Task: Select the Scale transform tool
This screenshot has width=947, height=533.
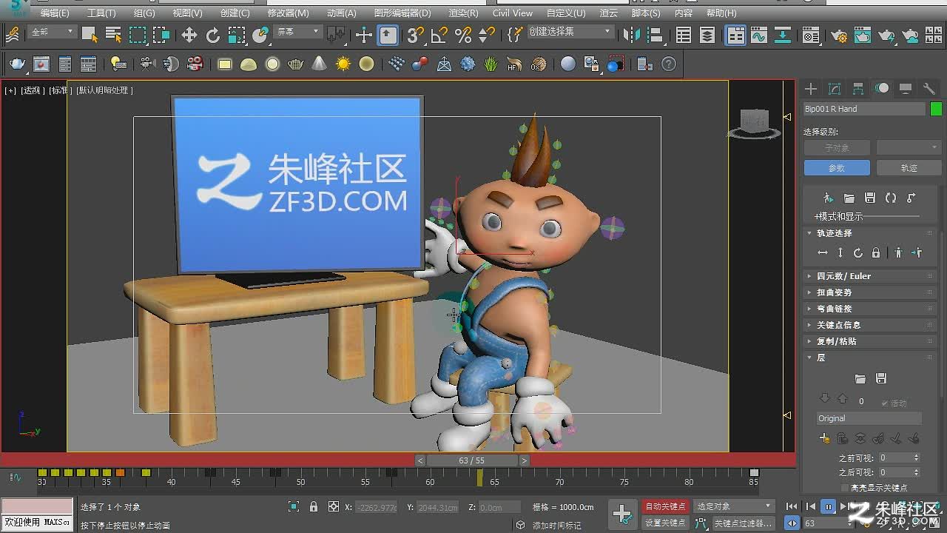Action: [x=237, y=35]
